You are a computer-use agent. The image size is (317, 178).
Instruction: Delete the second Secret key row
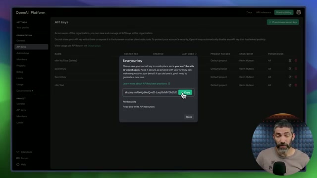(296, 77)
